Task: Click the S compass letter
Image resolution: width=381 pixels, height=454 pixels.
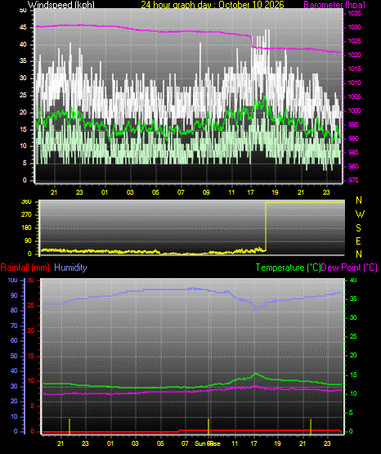Action: pyautogui.click(x=358, y=228)
